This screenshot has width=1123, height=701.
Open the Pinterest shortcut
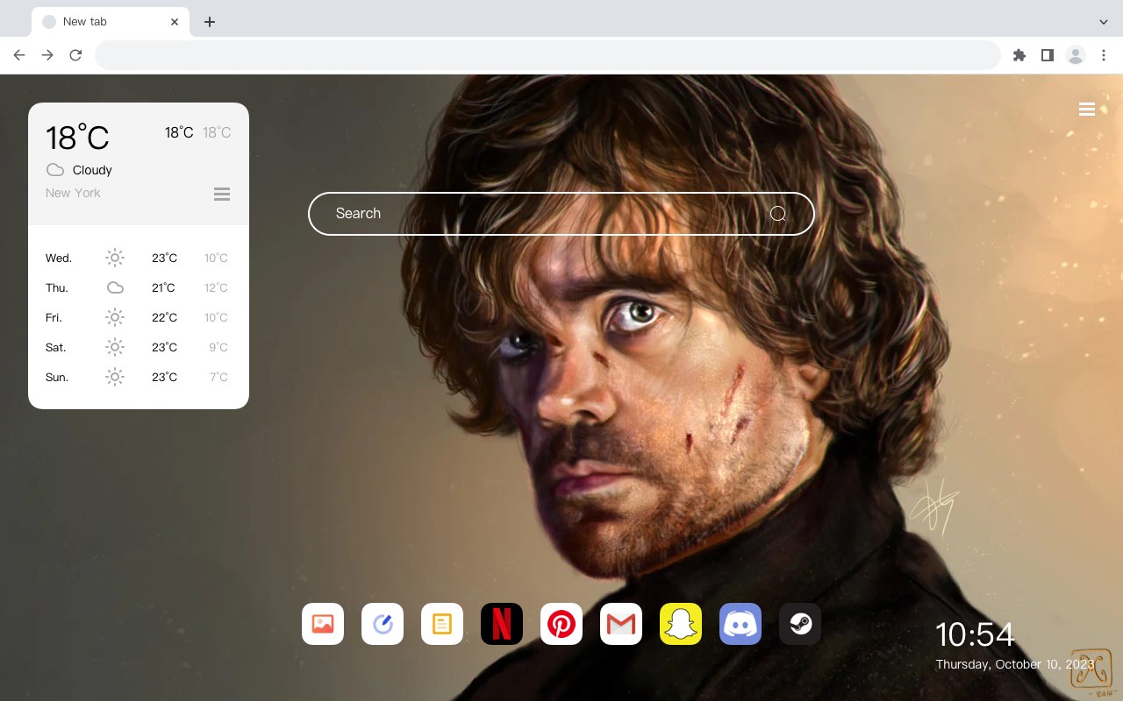point(561,624)
